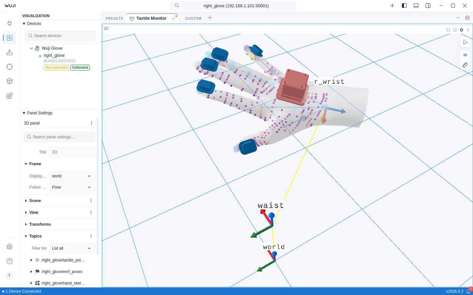473x295 pixels.
Task: Open the calibration crosshair sidebar icon
Action: pos(10,67)
